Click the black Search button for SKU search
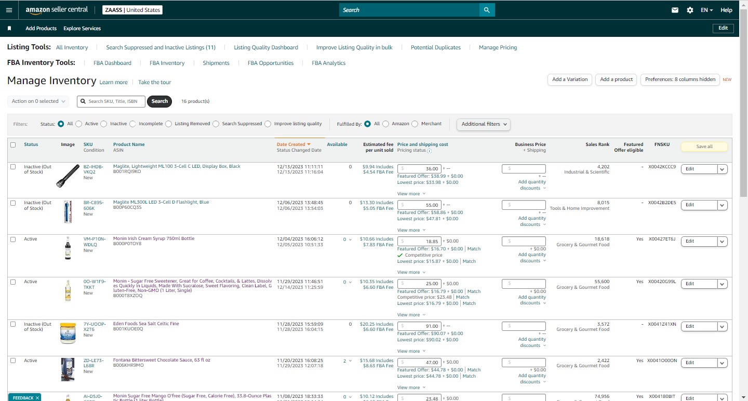The image size is (748, 401). coord(159,101)
